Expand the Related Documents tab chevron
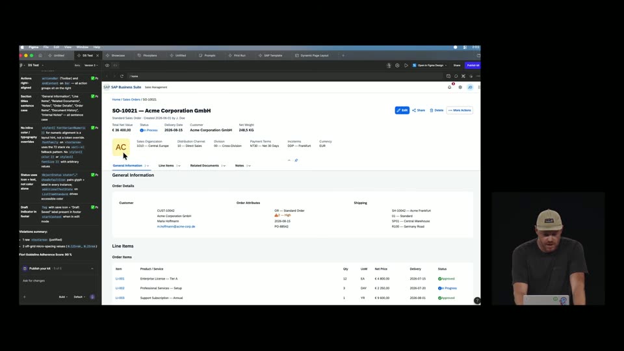 [x=224, y=166]
